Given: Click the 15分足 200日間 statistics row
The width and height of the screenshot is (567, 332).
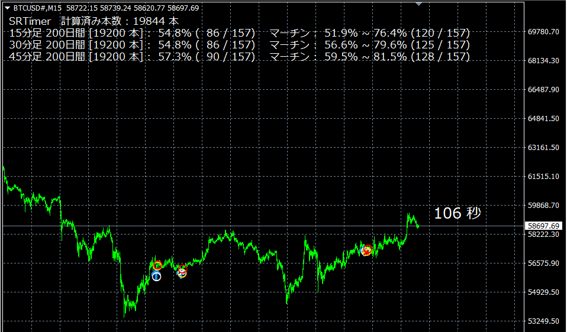Looking at the screenshot, I should point(239,33).
